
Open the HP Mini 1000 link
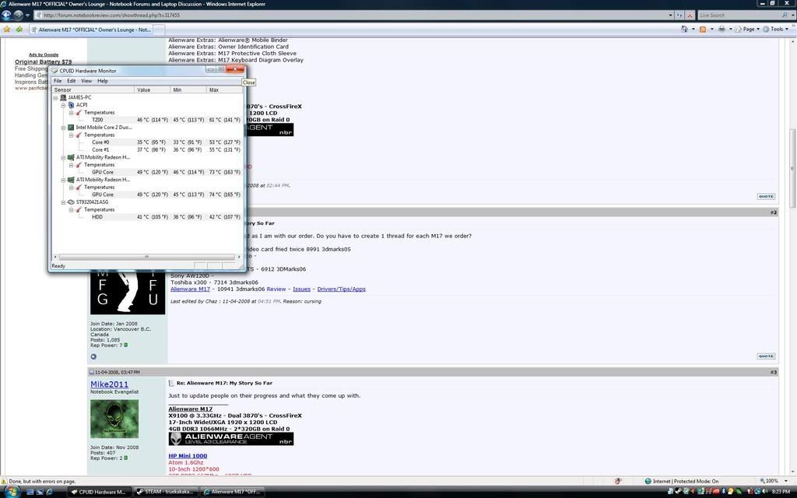tap(188, 456)
